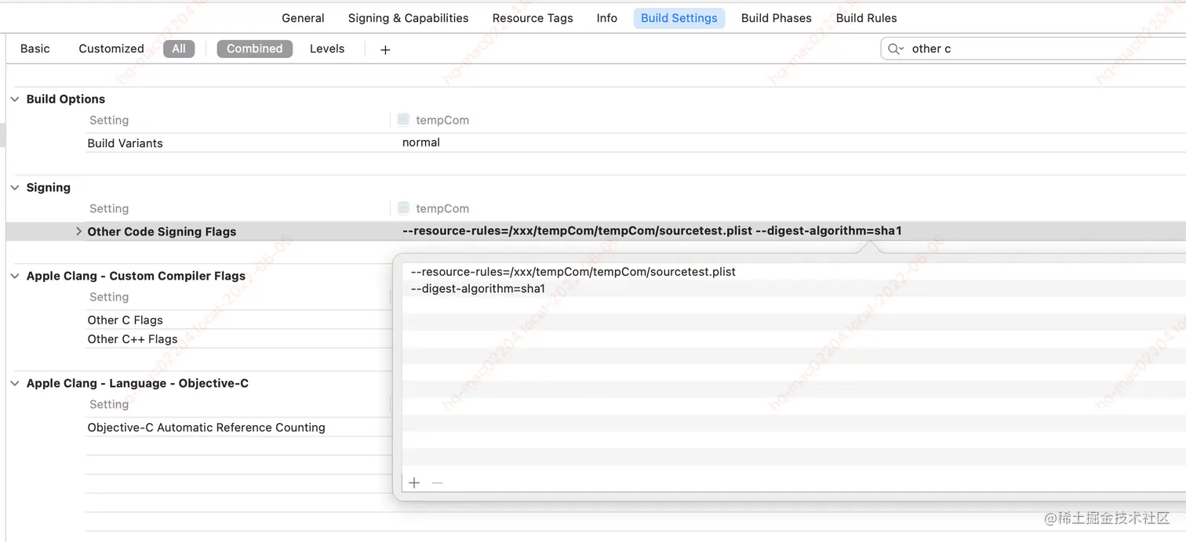This screenshot has height=542, width=1186.
Task: Open the Build Rules tab
Action: (x=866, y=18)
